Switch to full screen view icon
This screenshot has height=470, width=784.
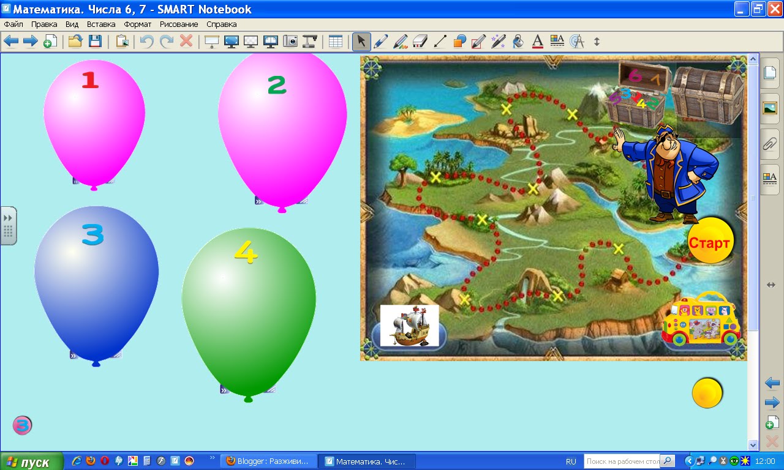(x=232, y=41)
